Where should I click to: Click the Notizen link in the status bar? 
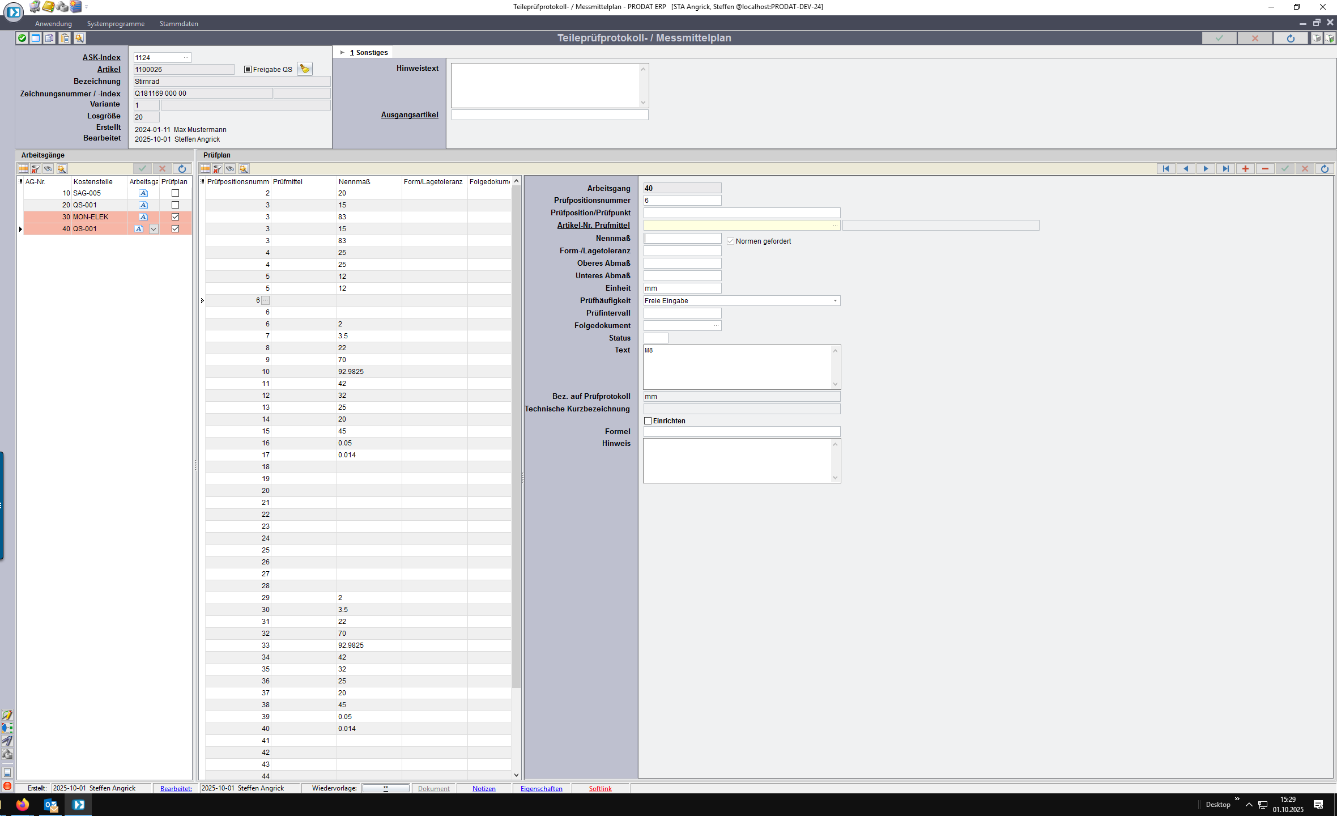pos(484,788)
